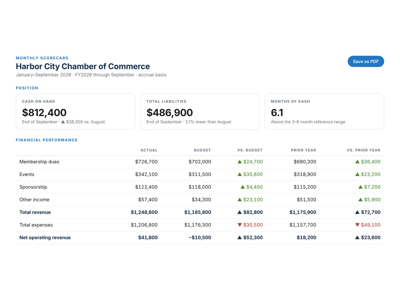The height and width of the screenshot is (300, 400).
Task: Click the up triangle beside $36,400
Action: coord(357,162)
